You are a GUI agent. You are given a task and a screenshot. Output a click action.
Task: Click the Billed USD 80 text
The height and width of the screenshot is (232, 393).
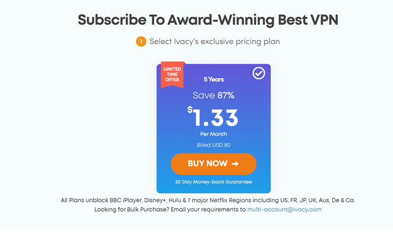pos(213,145)
